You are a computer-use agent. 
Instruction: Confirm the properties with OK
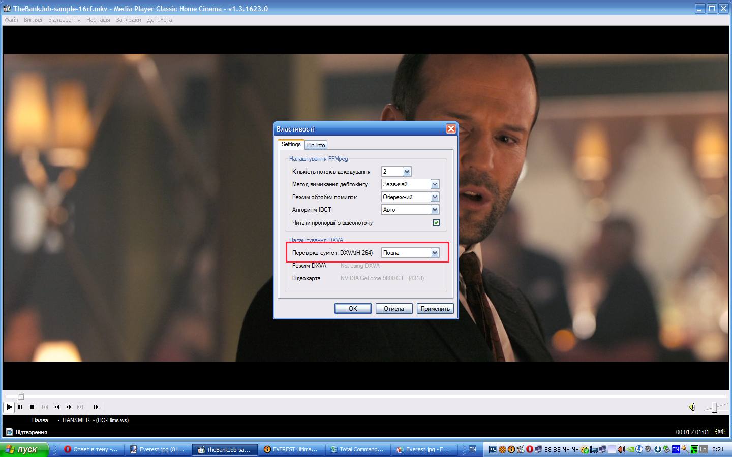click(353, 309)
